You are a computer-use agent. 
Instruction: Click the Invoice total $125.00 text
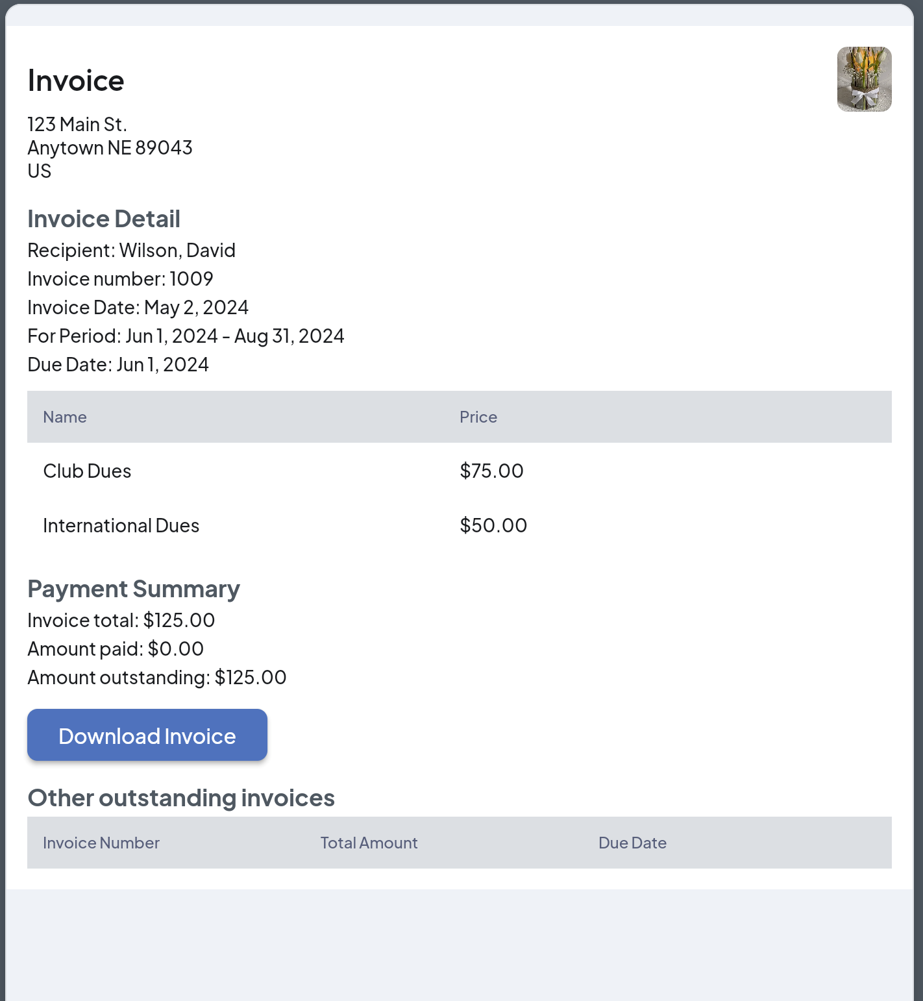click(121, 621)
